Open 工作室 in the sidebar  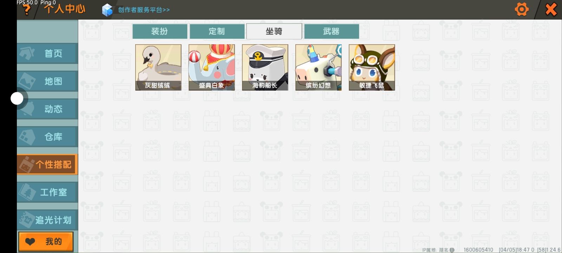[47, 192]
